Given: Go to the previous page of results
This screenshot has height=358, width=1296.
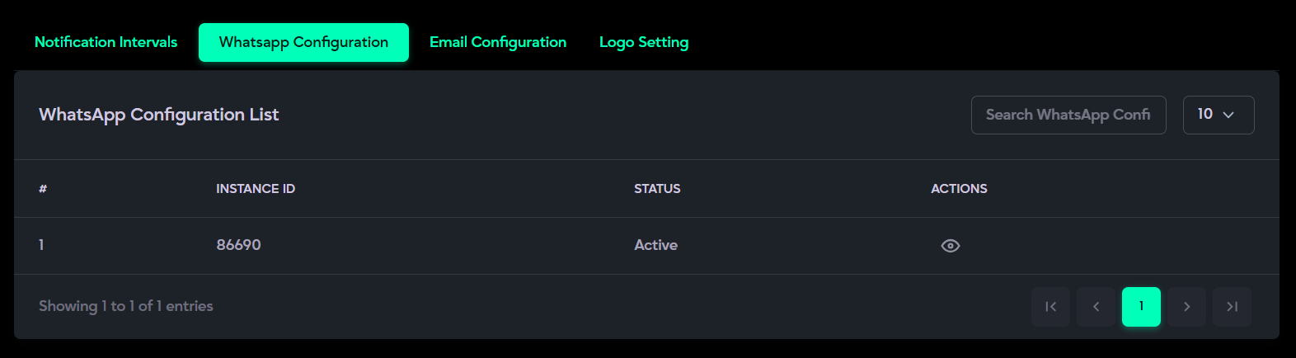Looking at the screenshot, I should click(x=1096, y=307).
